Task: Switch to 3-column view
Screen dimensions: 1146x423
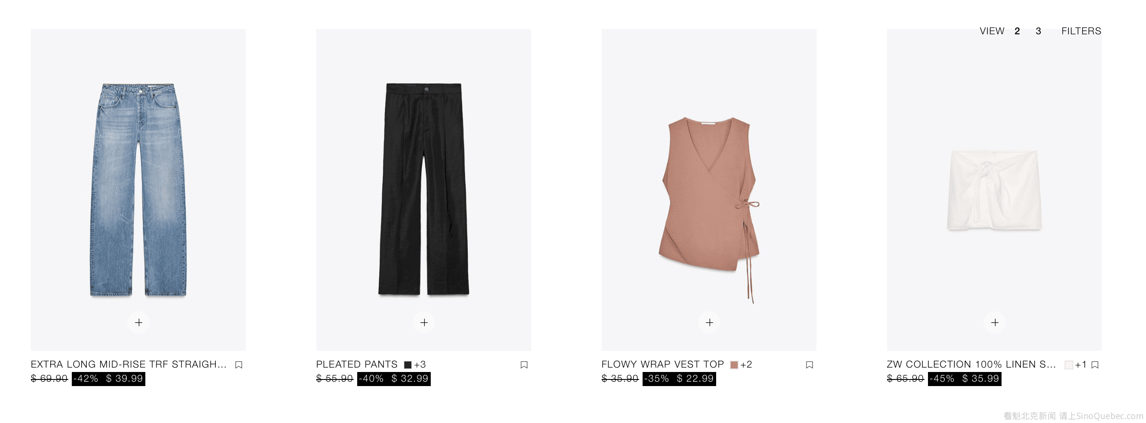Action: coord(1039,31)
